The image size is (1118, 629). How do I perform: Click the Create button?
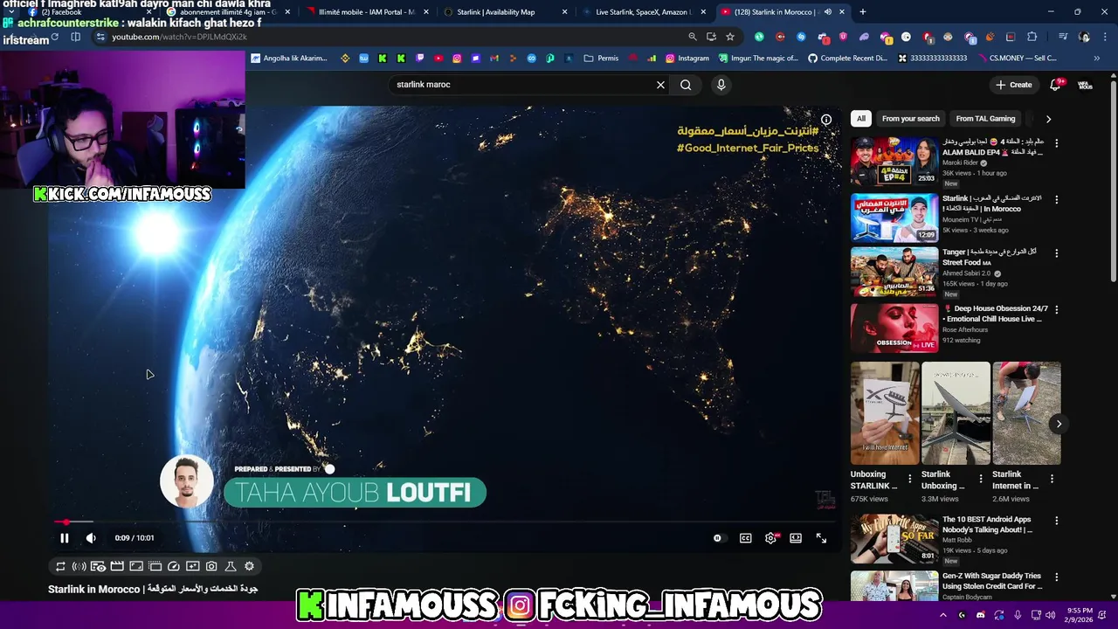coord(1014,85)
